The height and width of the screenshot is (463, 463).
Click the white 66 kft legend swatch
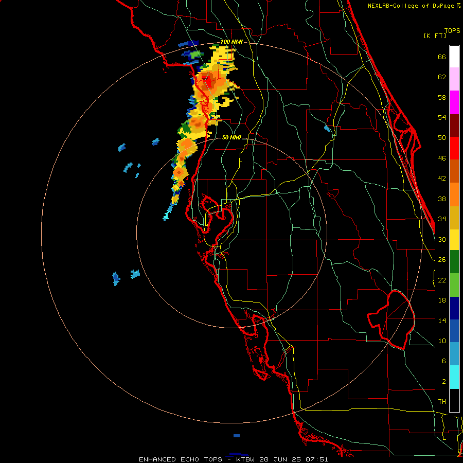click(454, 57)
